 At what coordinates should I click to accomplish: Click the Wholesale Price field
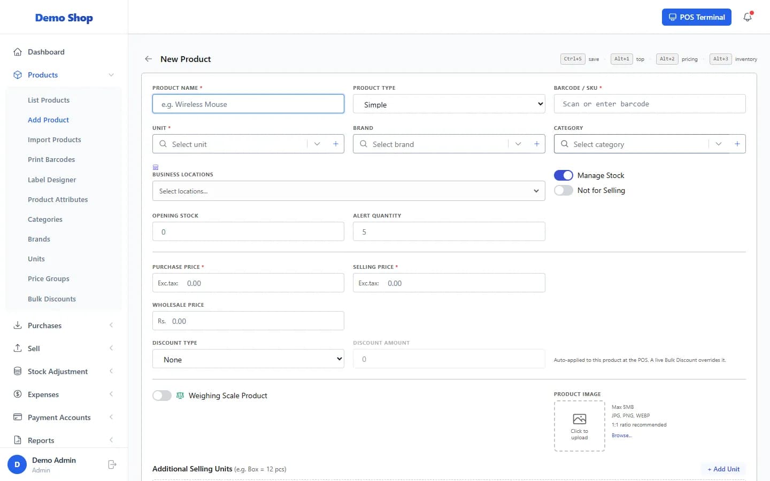pos(248,321)
